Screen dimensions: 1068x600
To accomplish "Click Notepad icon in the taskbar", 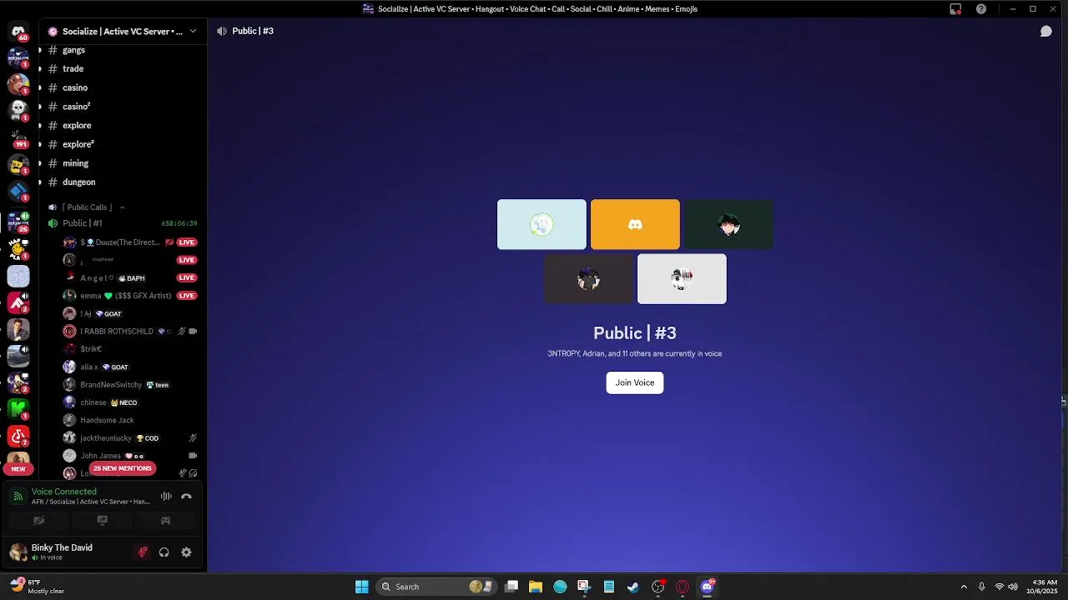I will pyautogui.click(x=609, y=587).
